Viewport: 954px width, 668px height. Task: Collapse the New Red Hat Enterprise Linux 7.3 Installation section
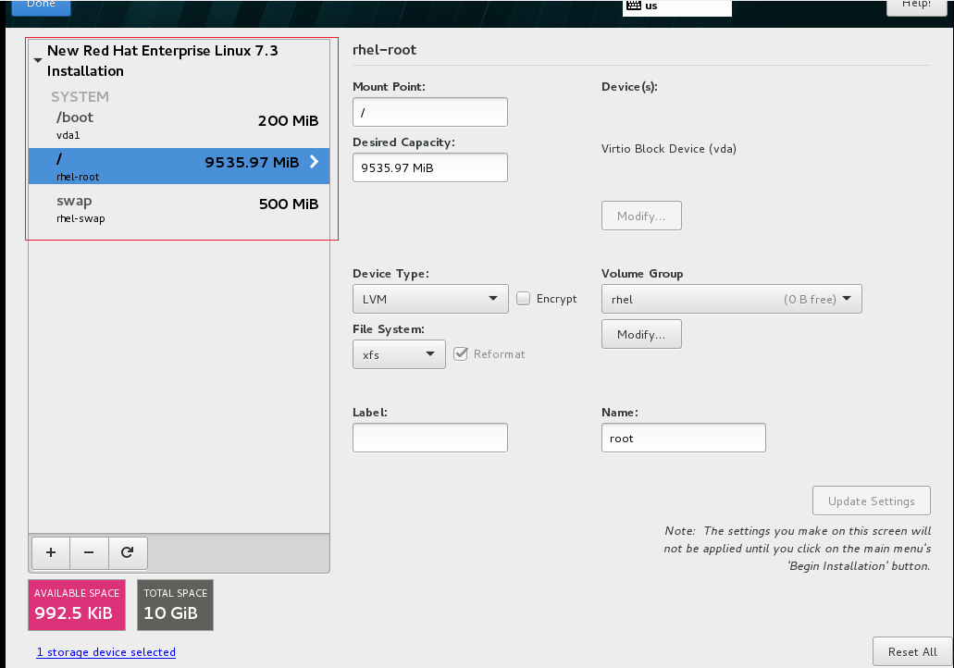point(38,61)
